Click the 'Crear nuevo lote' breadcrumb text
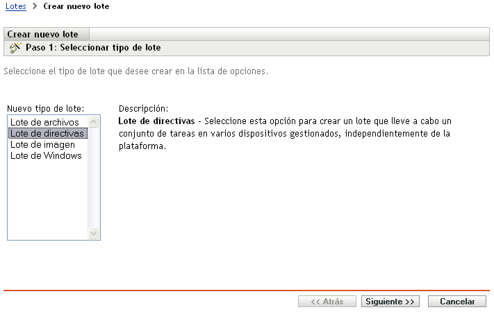Screen dimensions: 494x312 (x=76, y=6)
